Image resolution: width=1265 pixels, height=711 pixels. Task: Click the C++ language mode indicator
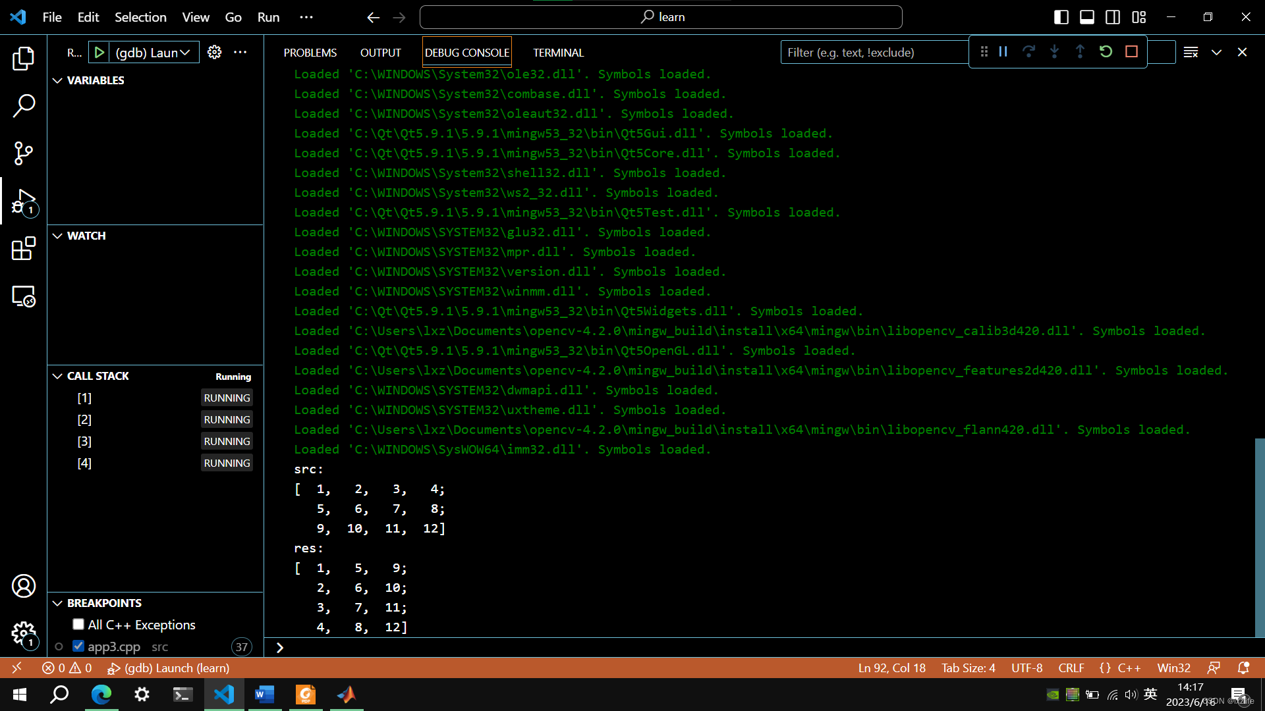point(1128,668)
